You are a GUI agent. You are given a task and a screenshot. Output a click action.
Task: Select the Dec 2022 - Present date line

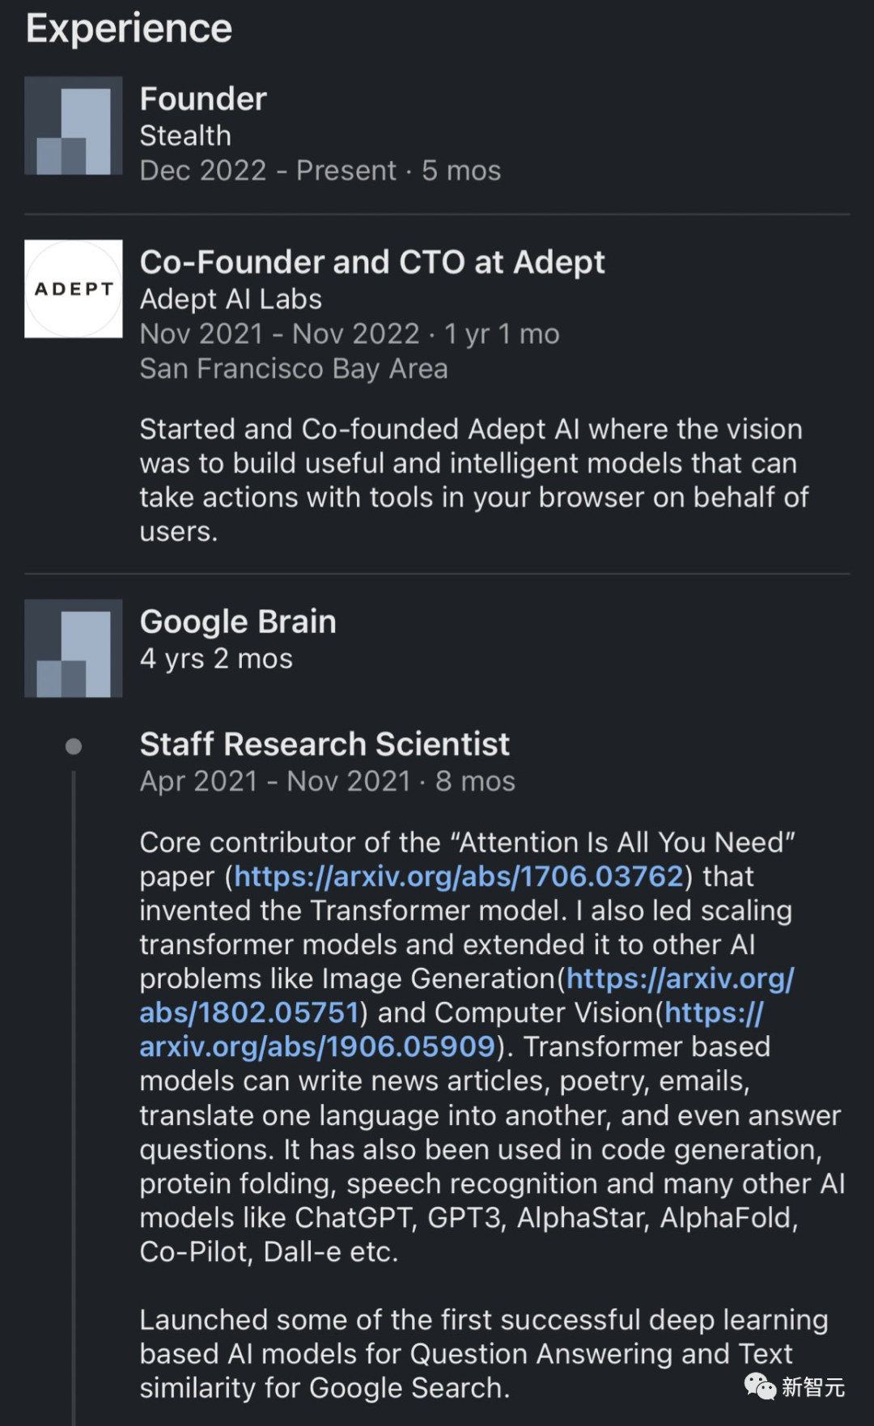(x=320, y=171)
